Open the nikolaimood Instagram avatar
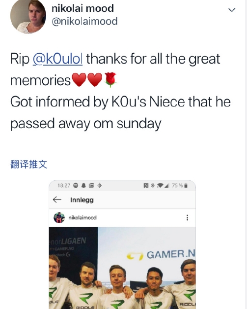Screen dimensions: 247x309 pos(59,217)
